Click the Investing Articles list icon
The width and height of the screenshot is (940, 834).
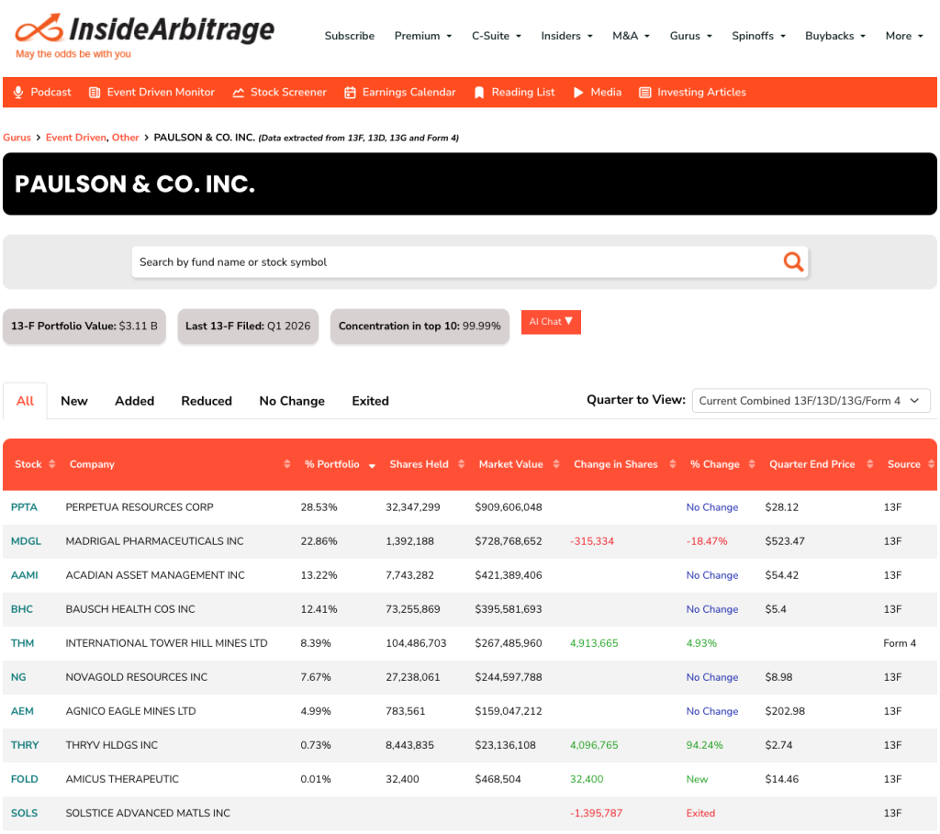click(645, 93)
